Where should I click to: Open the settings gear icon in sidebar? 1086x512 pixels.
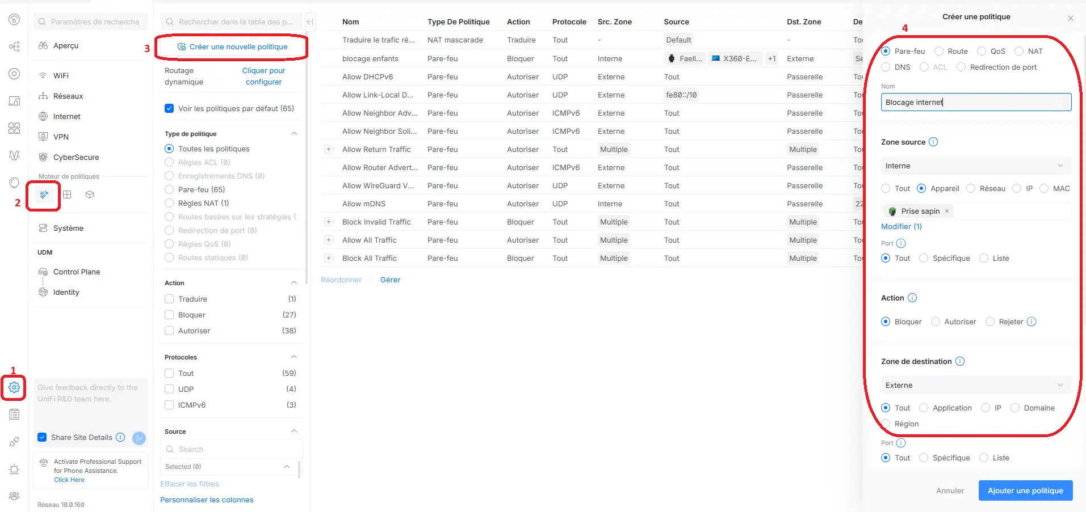click(x=14, y=387)
